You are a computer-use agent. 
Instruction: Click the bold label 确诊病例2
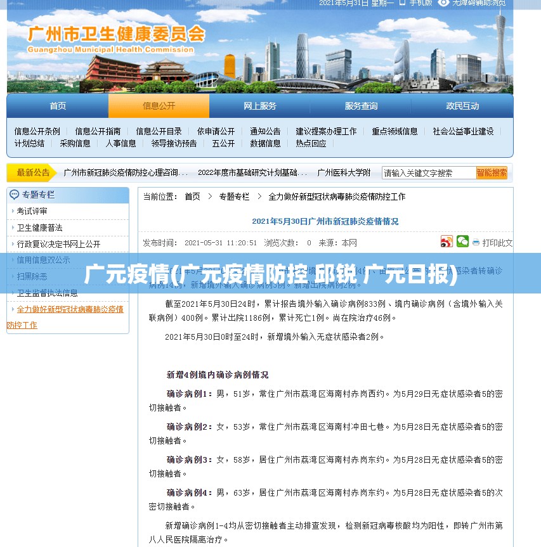pos(189,427)
